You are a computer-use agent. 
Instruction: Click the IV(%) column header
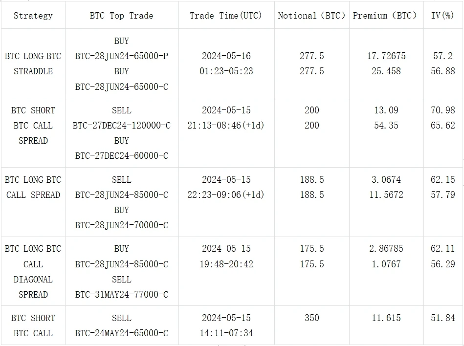pos(442,15)
